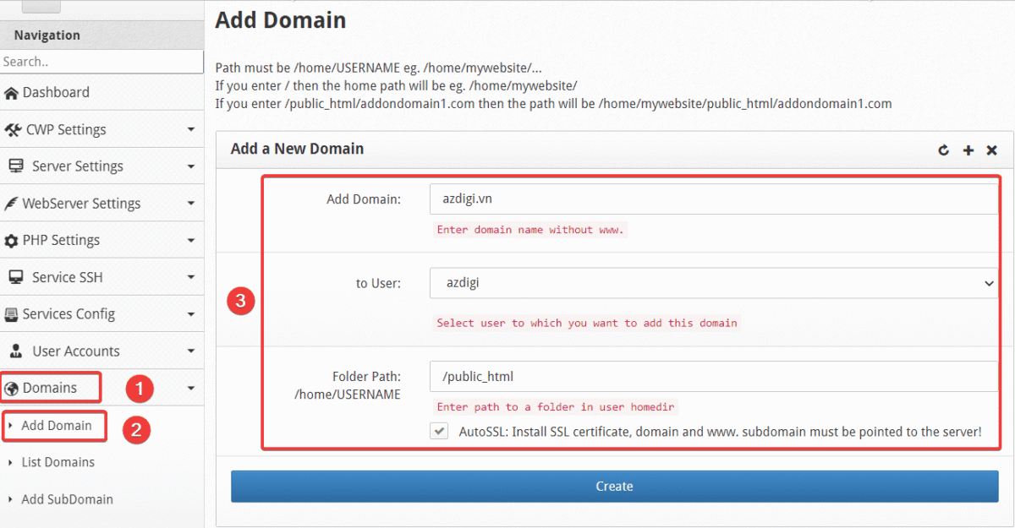
Task: Refresh the Add a New Domain panel
Action: point(944,150)
